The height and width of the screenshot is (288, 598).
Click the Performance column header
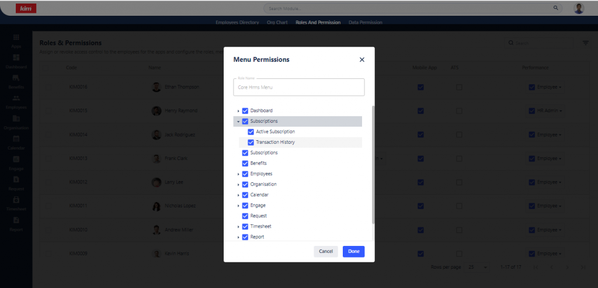(535, 68)
